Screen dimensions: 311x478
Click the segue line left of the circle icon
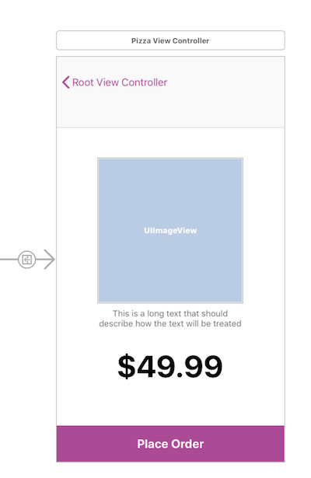click(9, 260)
